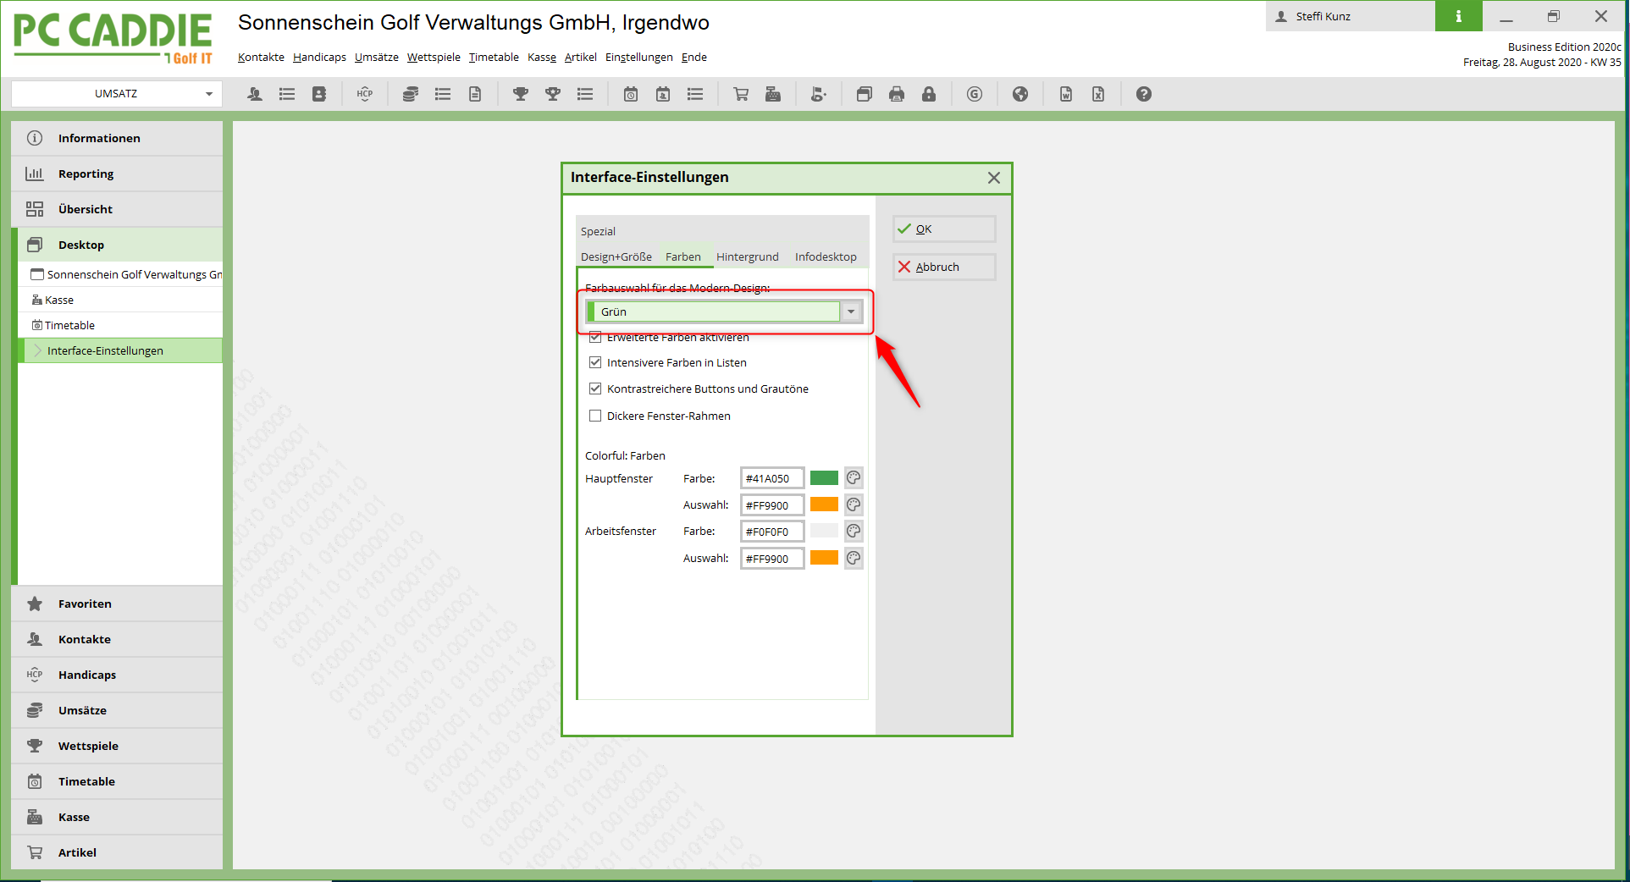Uncheck Kontrastreichere Buttons und Grautöne
This screenshot has height=882, width=1630.
(x=595, y=389)
